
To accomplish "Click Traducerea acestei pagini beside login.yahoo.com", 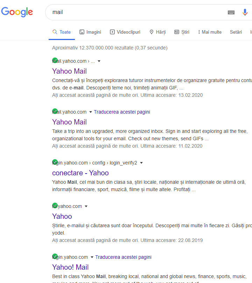I will (x=124, y=257).
